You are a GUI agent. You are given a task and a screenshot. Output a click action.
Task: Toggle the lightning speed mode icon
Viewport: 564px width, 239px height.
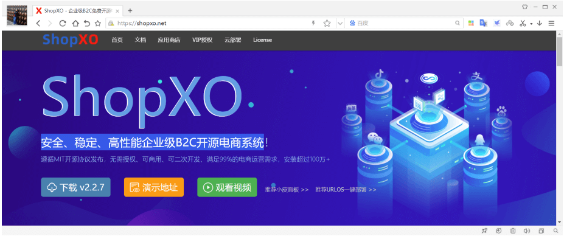(x=313, y=23)
